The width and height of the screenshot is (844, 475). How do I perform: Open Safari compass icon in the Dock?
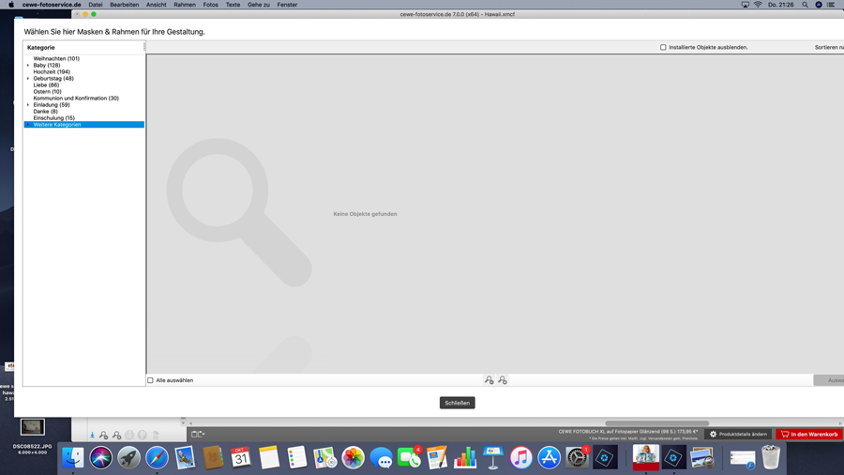[157, 458]
